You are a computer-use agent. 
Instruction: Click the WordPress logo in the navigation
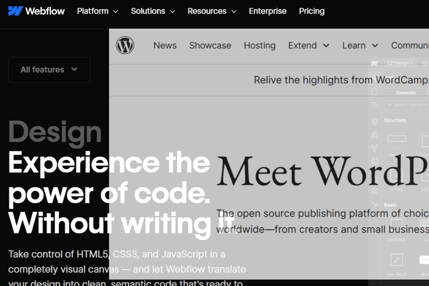coord(126,45)
